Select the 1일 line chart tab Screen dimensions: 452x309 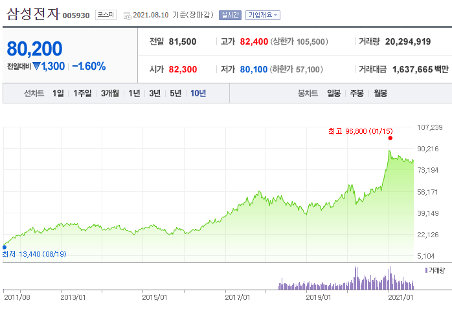coord(58,93)
